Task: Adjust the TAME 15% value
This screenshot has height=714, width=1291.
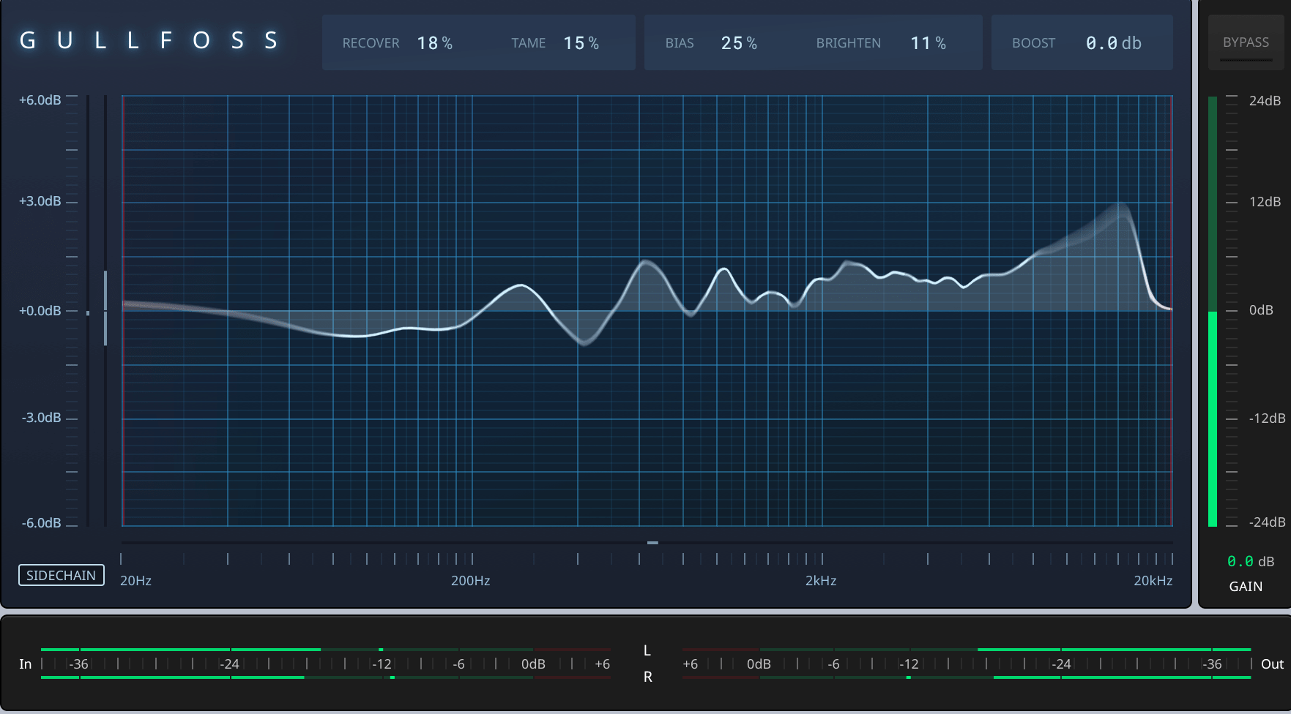Action: tap(581, 43)
